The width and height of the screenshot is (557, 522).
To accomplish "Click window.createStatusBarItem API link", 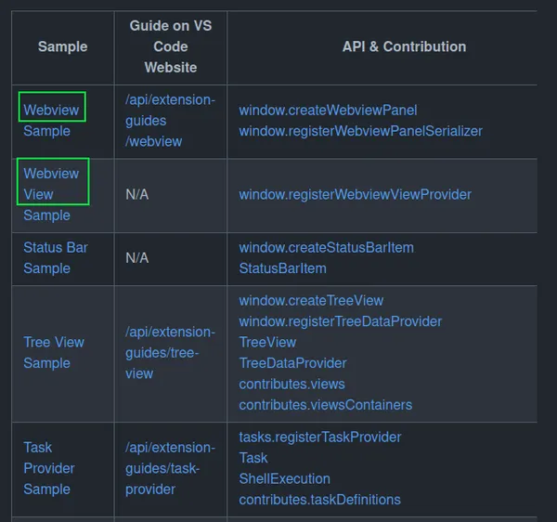I will tap(326, 248).
